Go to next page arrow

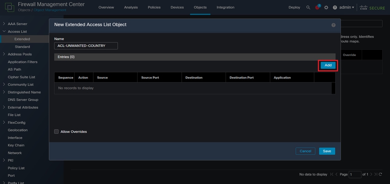(x=371, y=174)
